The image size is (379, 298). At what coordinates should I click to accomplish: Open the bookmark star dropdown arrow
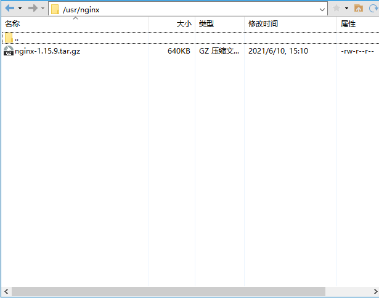coord(346,9)
